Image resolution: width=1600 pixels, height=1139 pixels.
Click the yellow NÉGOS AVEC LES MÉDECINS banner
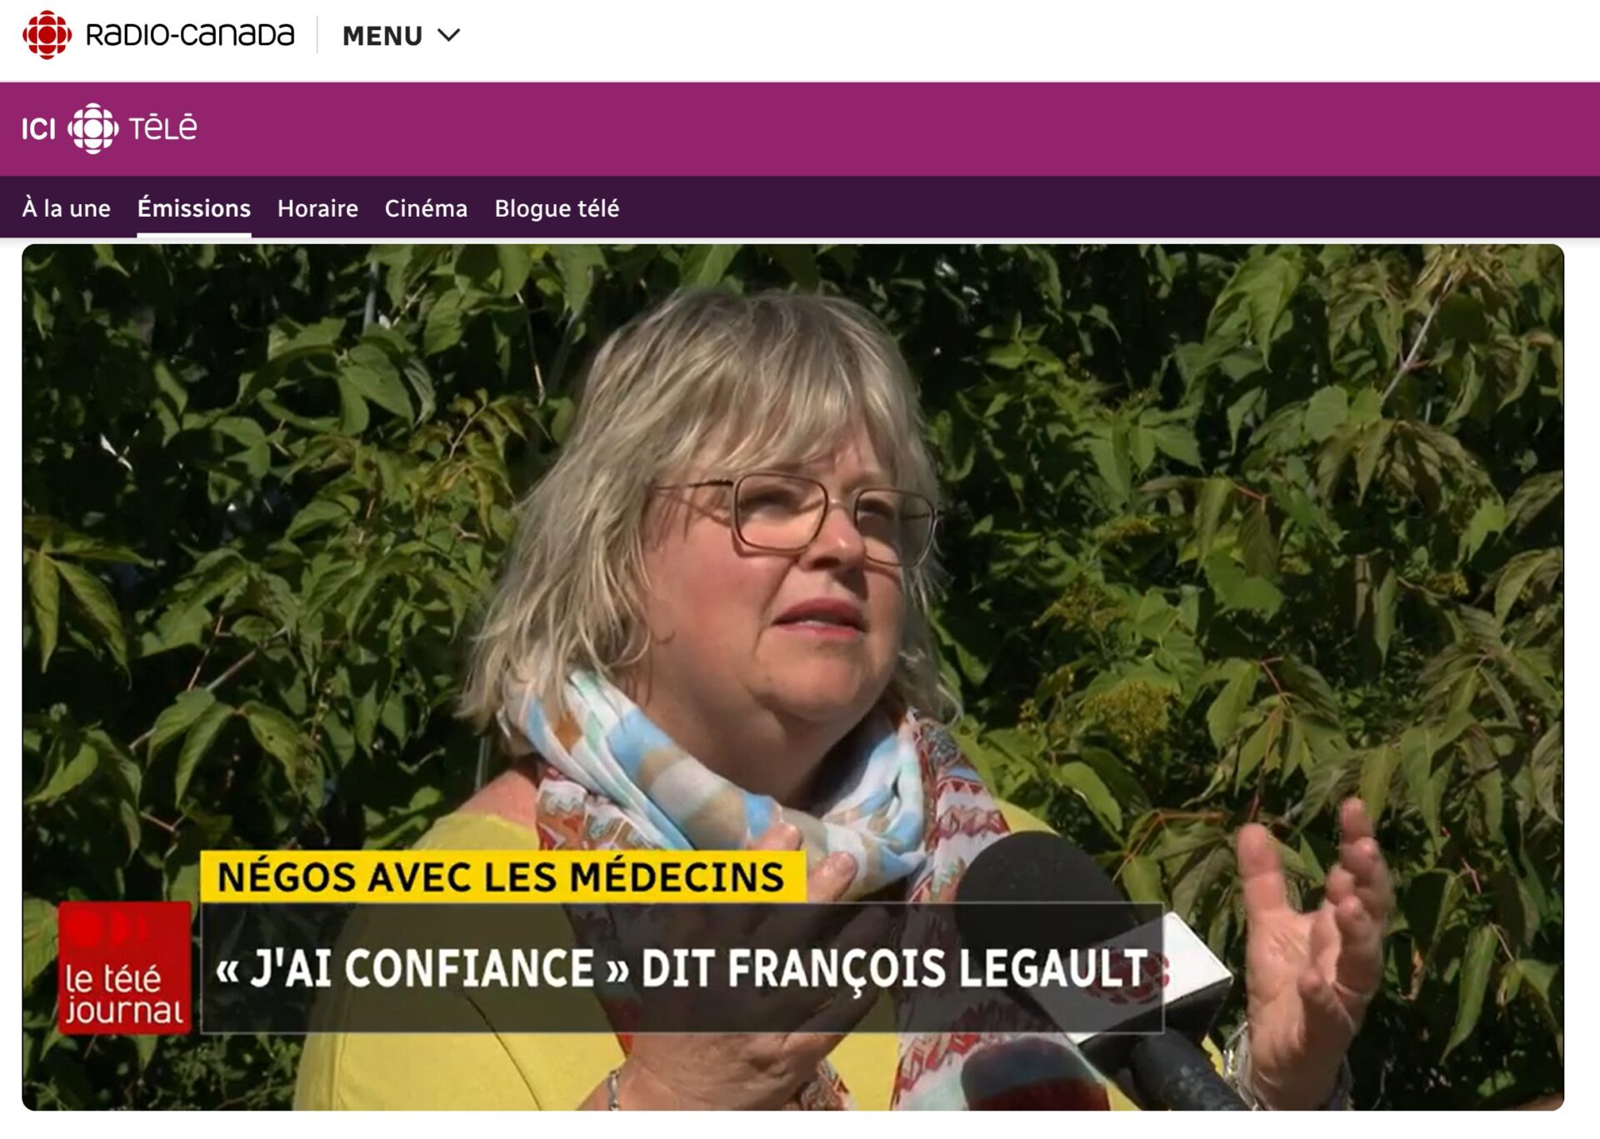pyautogui.click(x=502, y=877)
